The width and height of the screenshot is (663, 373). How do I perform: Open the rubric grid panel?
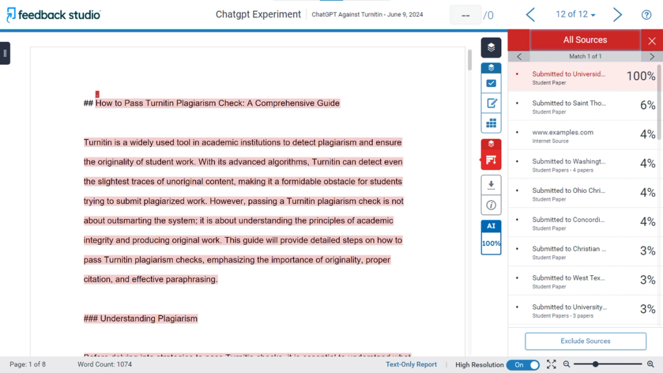(491, 122)
